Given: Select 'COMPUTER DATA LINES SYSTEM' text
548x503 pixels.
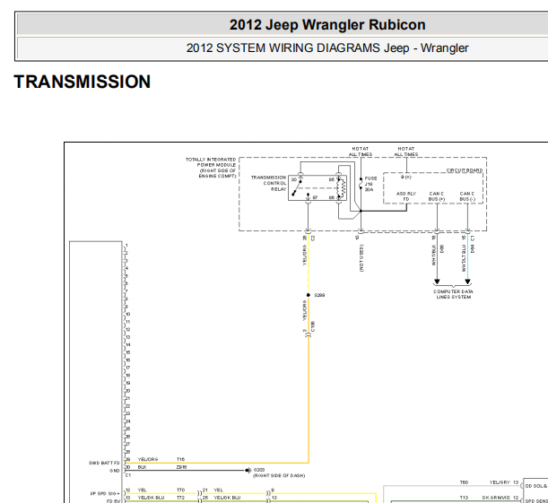Looking at the screenshot, I should (453, 294).
